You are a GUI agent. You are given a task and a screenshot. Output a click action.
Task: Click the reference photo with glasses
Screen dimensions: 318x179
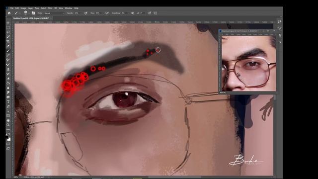(x=248, y=63)
